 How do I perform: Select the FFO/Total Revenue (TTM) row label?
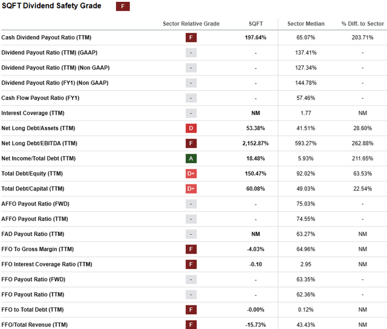pos(34,325)
